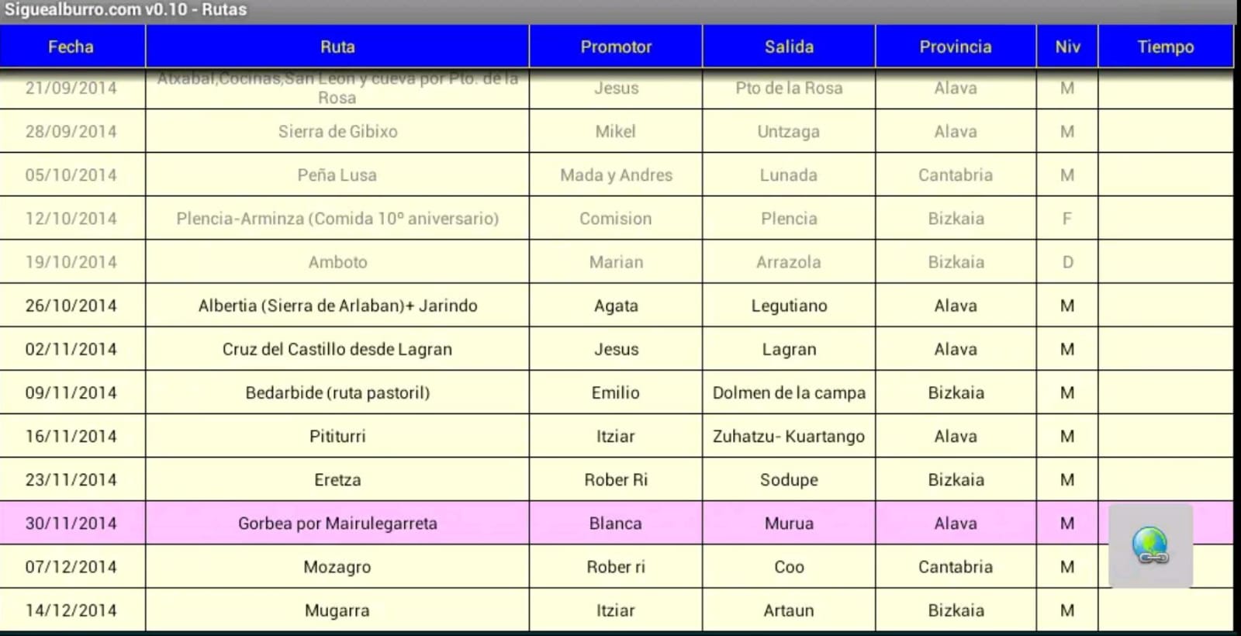
Task: Choose the Sierra de Gibixo route
Action: click(x=337, y=132)
